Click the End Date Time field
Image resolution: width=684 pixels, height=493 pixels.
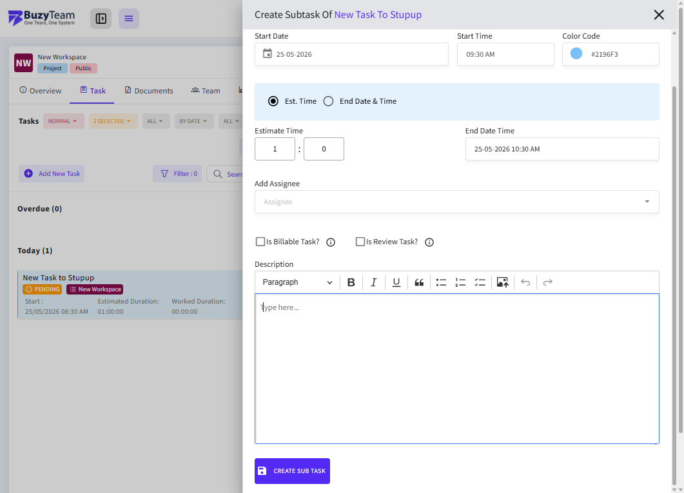pos(562,149)
